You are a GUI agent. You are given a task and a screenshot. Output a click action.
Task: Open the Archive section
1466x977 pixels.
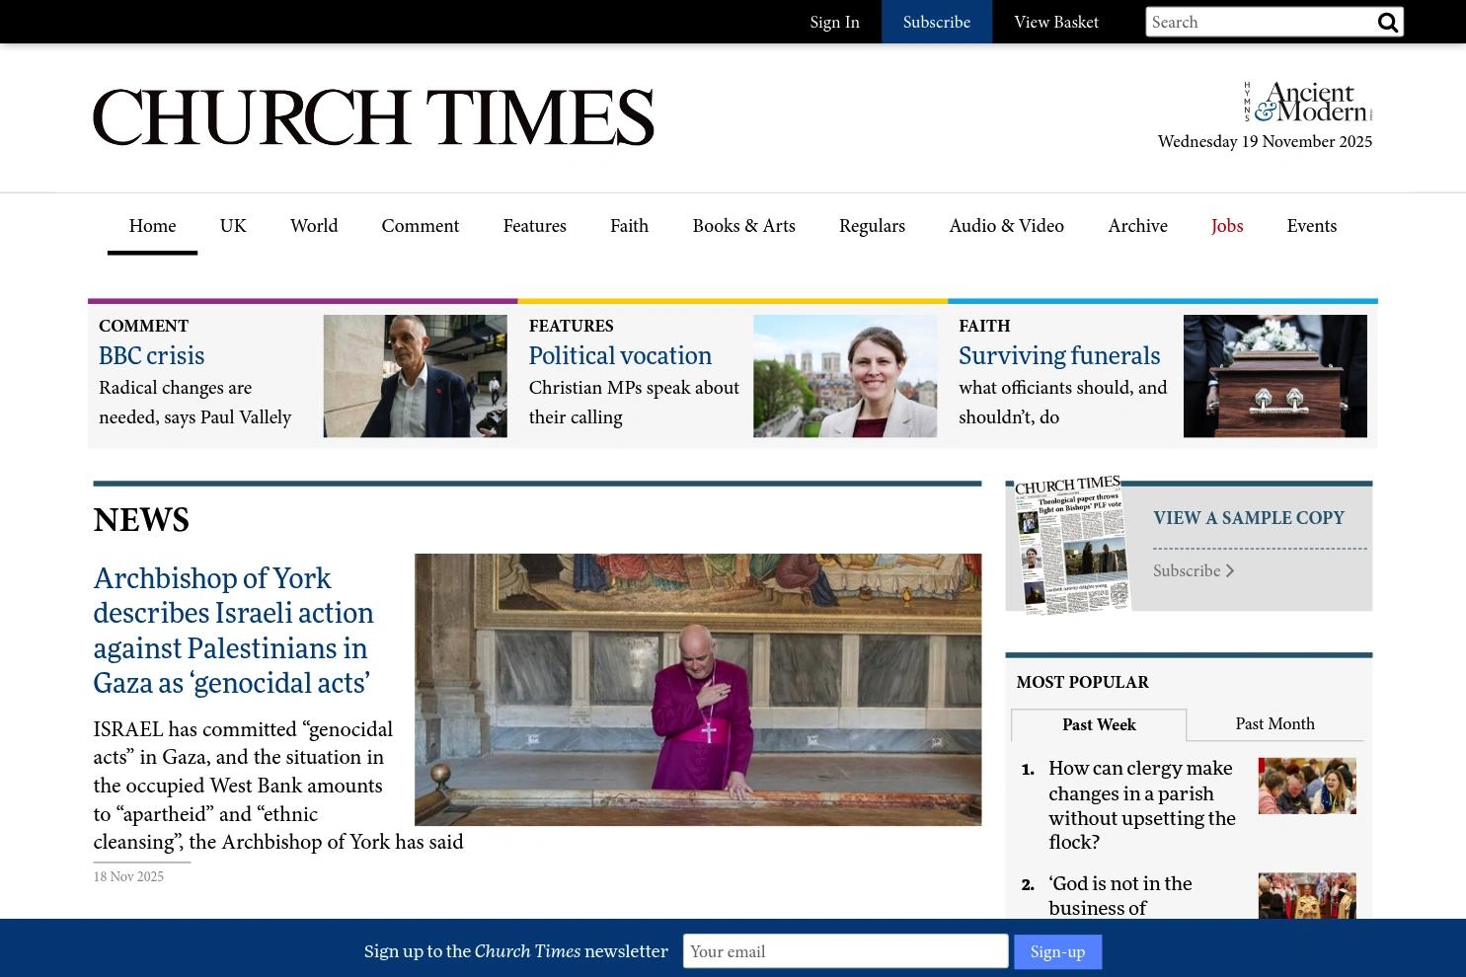pos(1137,226)
